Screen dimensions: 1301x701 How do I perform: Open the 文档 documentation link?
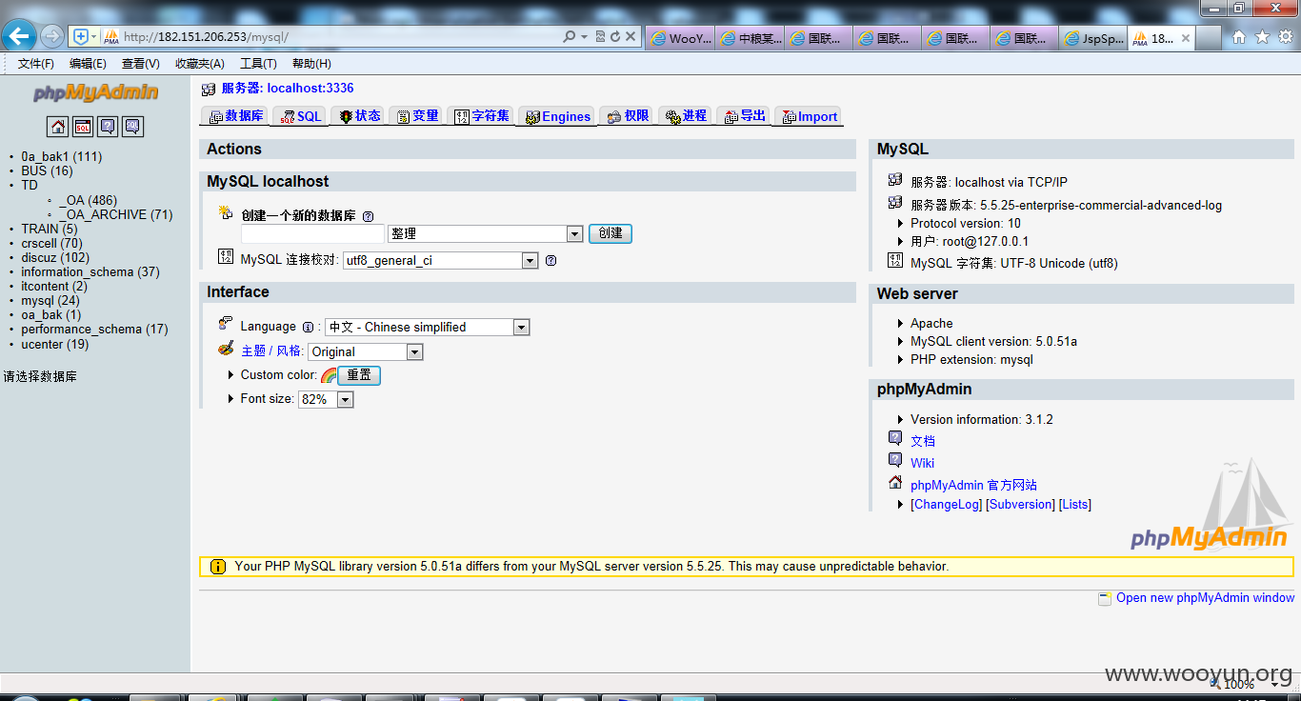point(923,441)
